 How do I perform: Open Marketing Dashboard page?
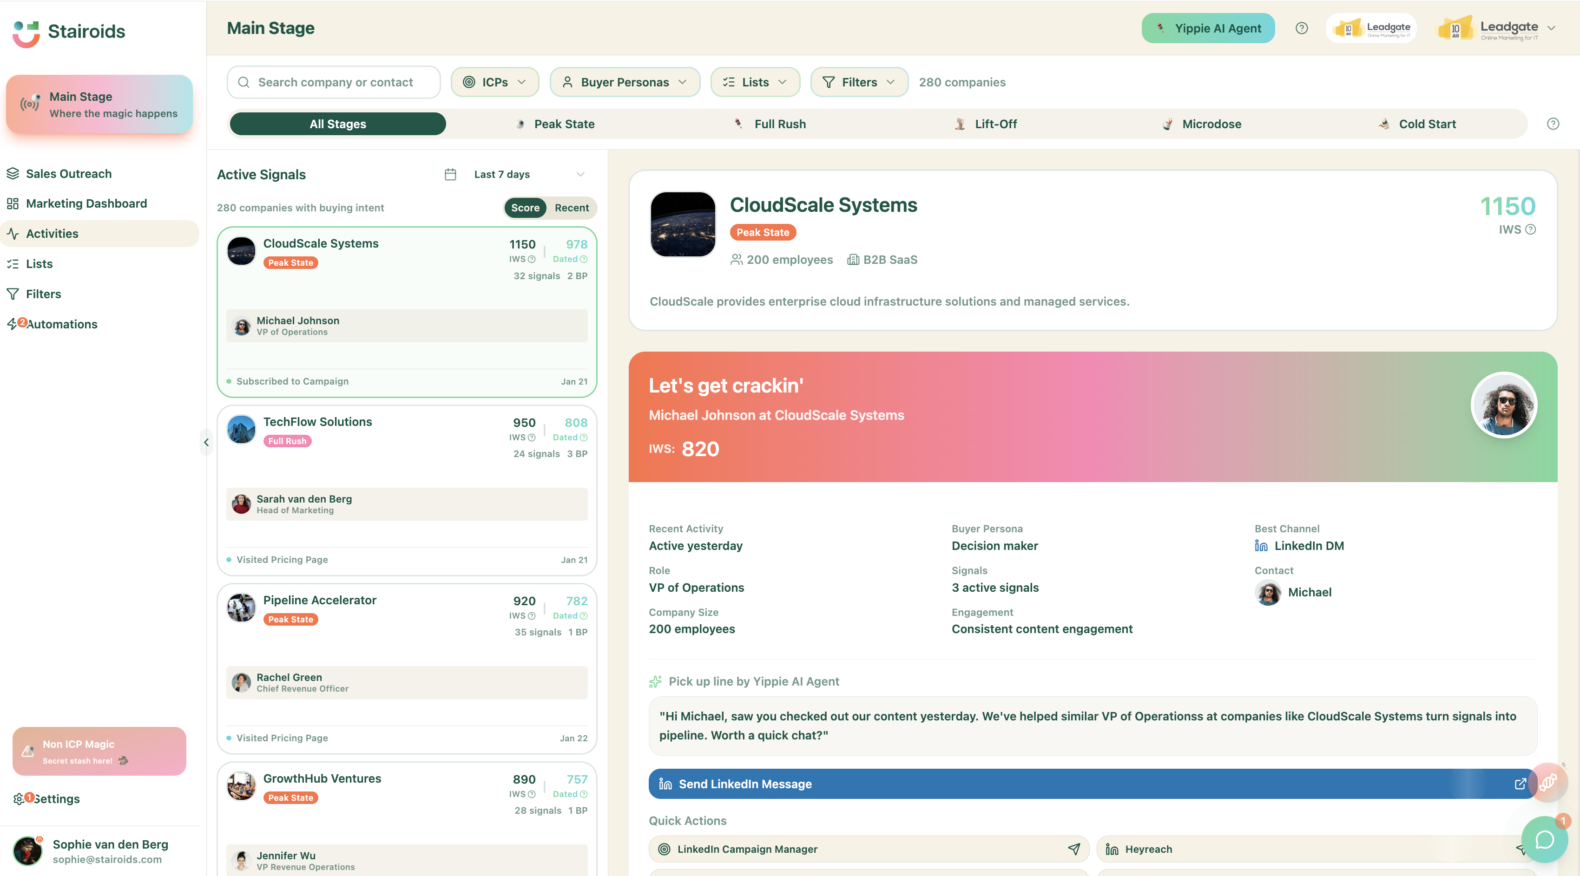coord(86,203)
